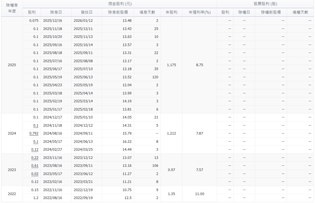Open the underlined 0.02 dividend link
The height and width of the screenshot is (203, 315).
(35, 174)
